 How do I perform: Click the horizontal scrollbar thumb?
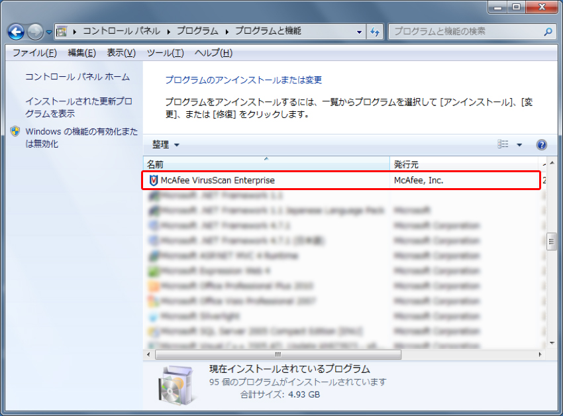[278, 355]
